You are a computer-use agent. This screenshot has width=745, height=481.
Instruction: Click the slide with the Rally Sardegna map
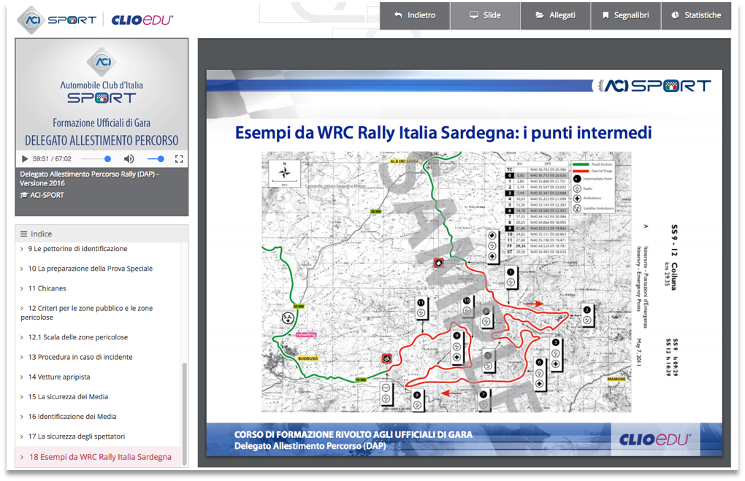click(465, 263)
